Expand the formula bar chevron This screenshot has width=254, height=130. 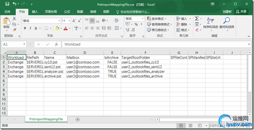point(249,44)
